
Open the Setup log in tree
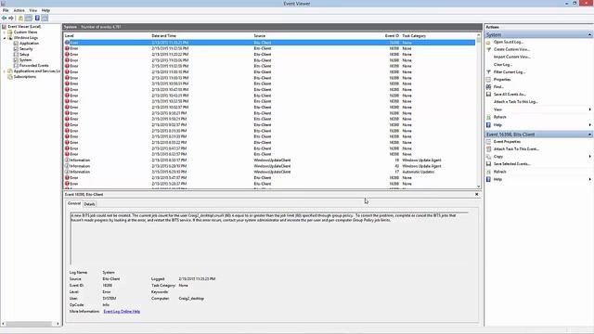pos(24,55)
